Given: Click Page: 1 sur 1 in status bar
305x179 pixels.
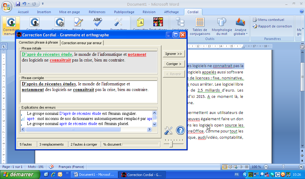Looking at the screenshot, I should pos(12,167).
